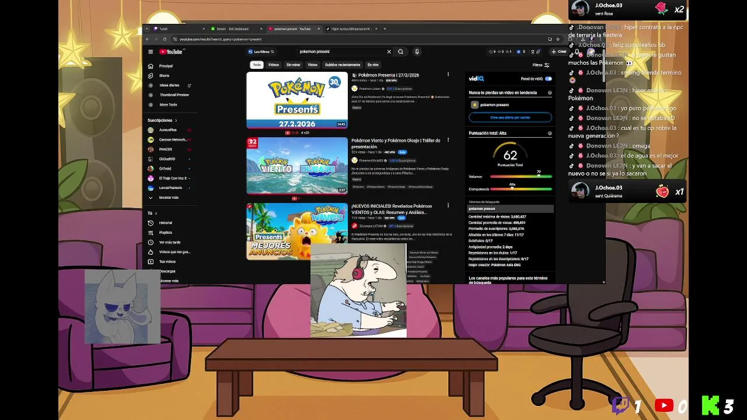Select the En vivo filter chip
Screen dimensions: 747x420
pos(373,65)
